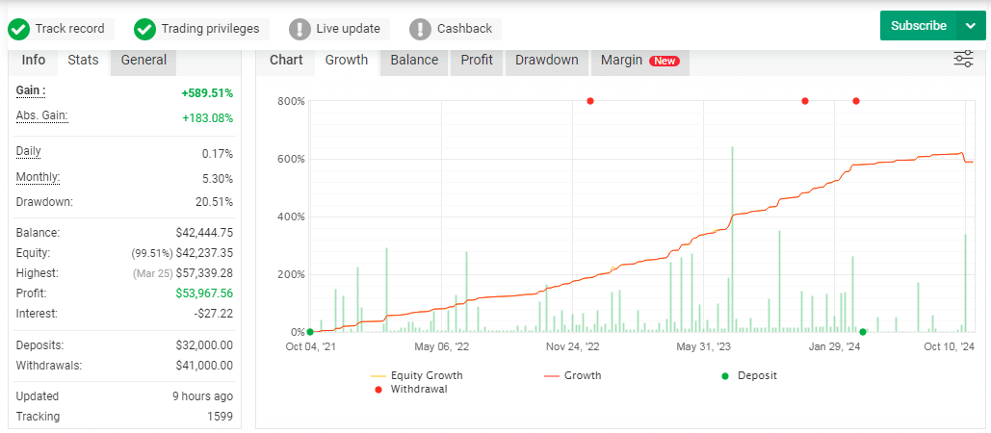The height and width of the screenshot is (433, 991).
Task: Click the Subscribe button
Action: click(919, 26)
